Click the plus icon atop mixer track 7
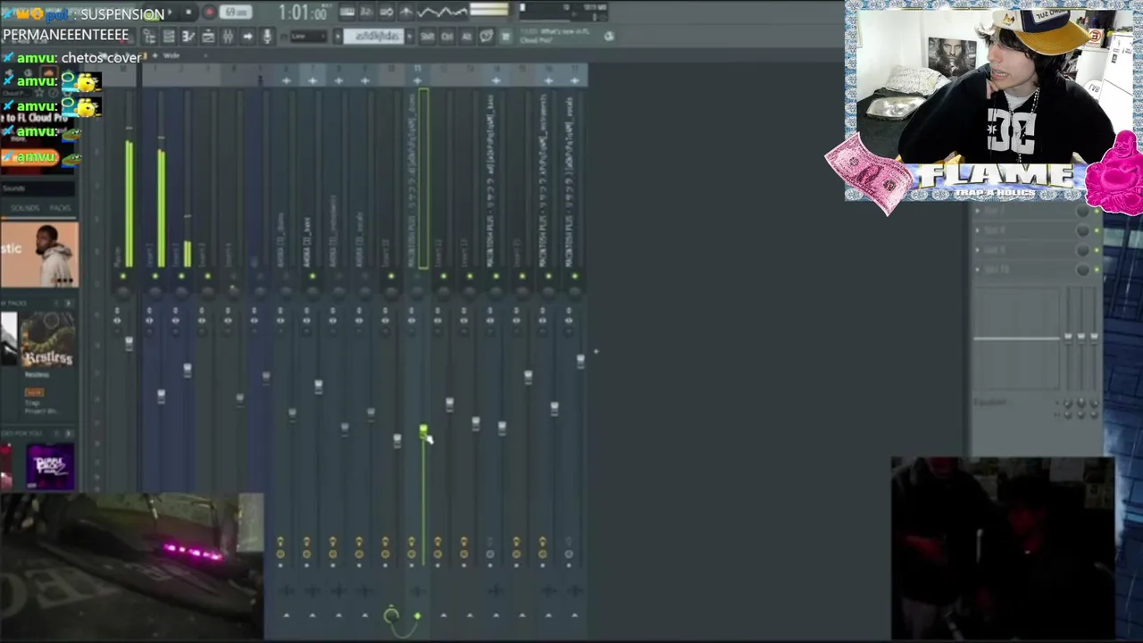Screen dimensions: 1143x643 click(312, 80)
